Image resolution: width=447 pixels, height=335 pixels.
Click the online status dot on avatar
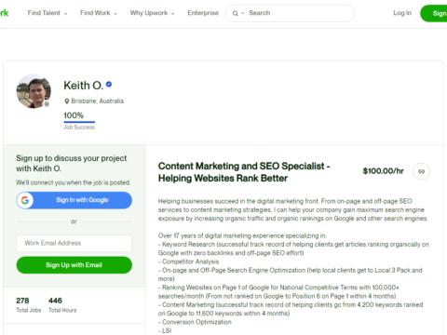[47, 104]
